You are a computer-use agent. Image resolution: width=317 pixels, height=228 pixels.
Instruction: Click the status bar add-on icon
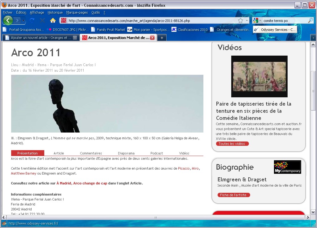pyautogui.click(x=4, y=223)
